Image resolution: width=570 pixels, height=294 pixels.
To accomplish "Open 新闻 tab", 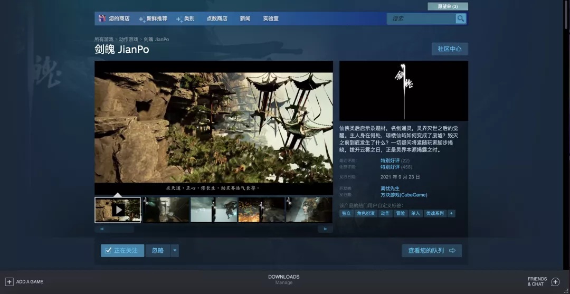I will 245,18.
